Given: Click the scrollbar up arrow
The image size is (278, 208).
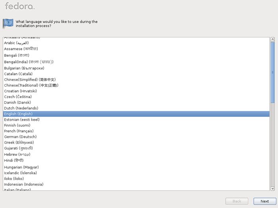Looking at the screenshot, I should (272, 39).
